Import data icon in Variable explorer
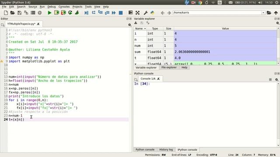Screen dimensions: 280x157 [136, 23]
